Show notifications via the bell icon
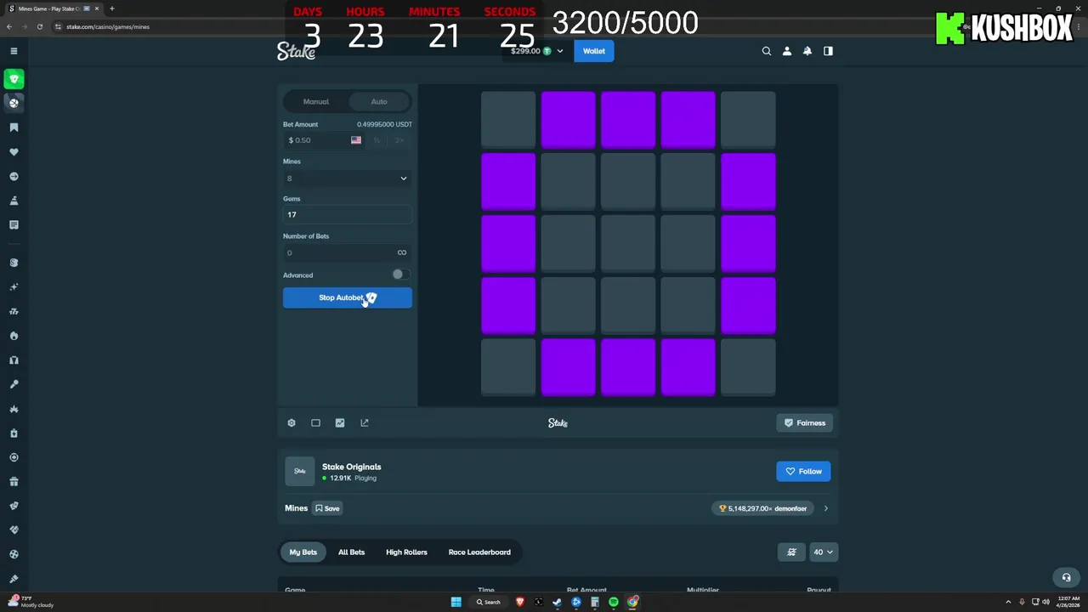The width and height of the screenshot is (1088, 612). pyautogui.click(x=807, y=51)
